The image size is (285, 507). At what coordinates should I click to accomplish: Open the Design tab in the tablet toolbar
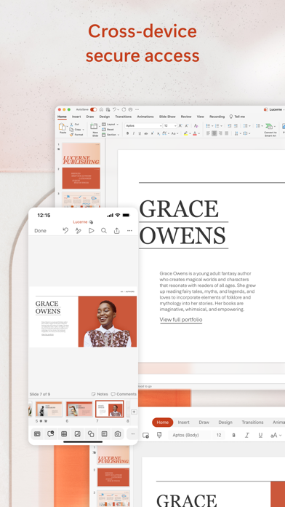(x=225, y=422)
